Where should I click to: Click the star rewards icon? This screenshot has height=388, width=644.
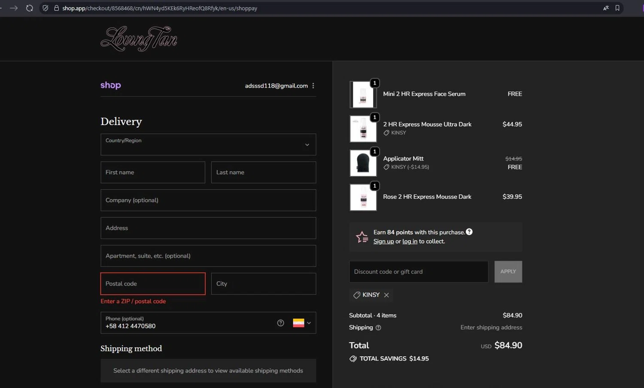[362, 237]
